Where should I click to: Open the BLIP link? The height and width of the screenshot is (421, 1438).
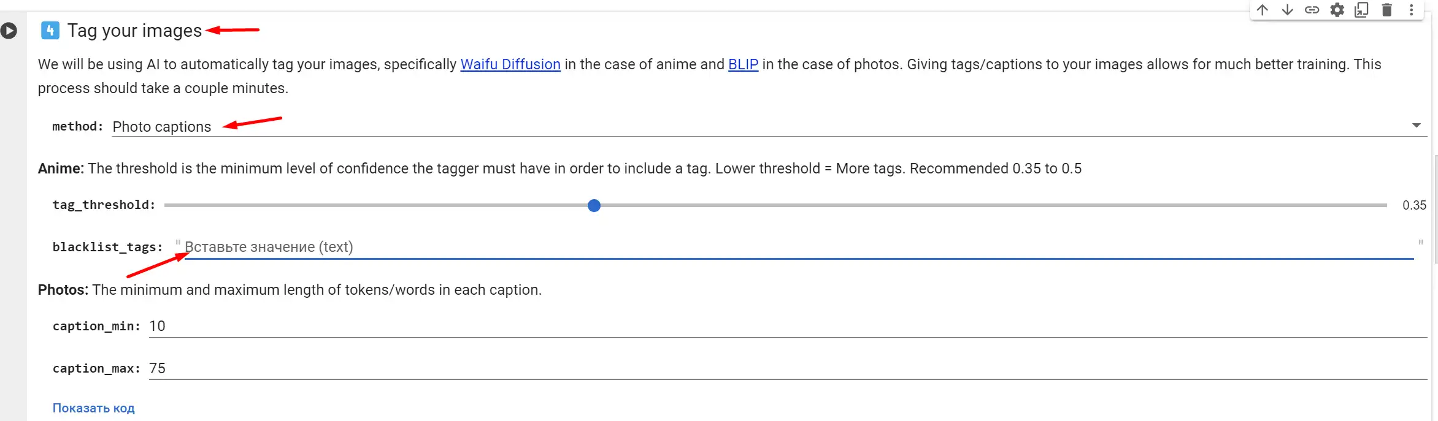[x=743, y=64]
